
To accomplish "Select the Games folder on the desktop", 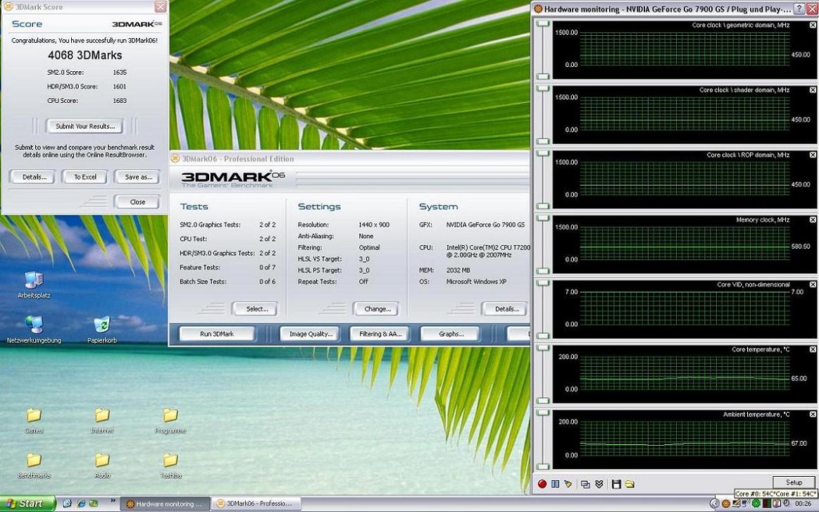I will (33, 420).
